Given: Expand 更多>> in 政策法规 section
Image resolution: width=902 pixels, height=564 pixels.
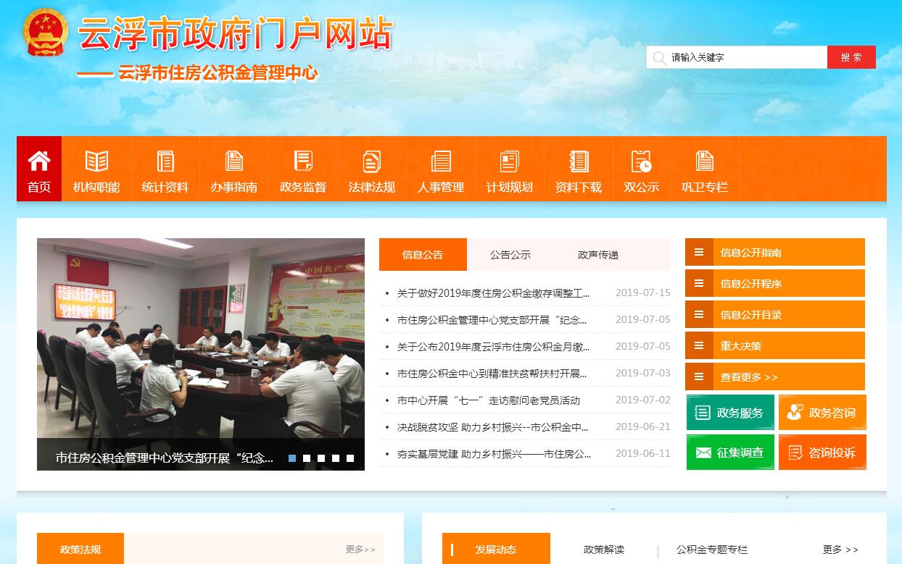Looking at the screenshot, I should [360, 550].
